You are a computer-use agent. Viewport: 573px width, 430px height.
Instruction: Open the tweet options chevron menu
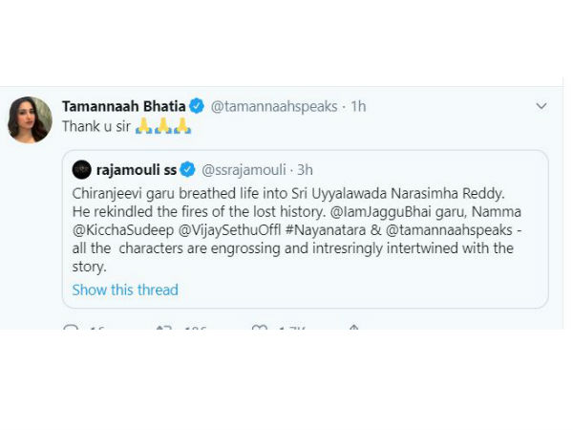pyautogui.click(x=541, y=106)
